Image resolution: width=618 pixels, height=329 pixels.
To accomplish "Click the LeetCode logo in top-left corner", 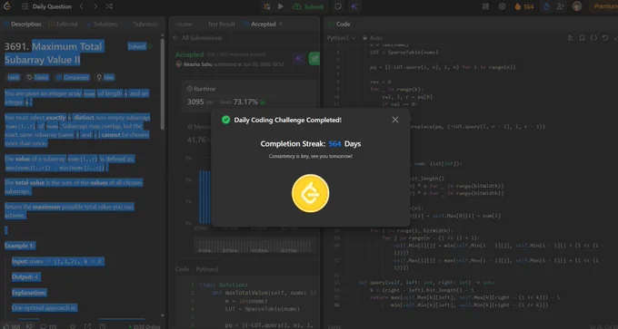I will (x=7, y=6).
